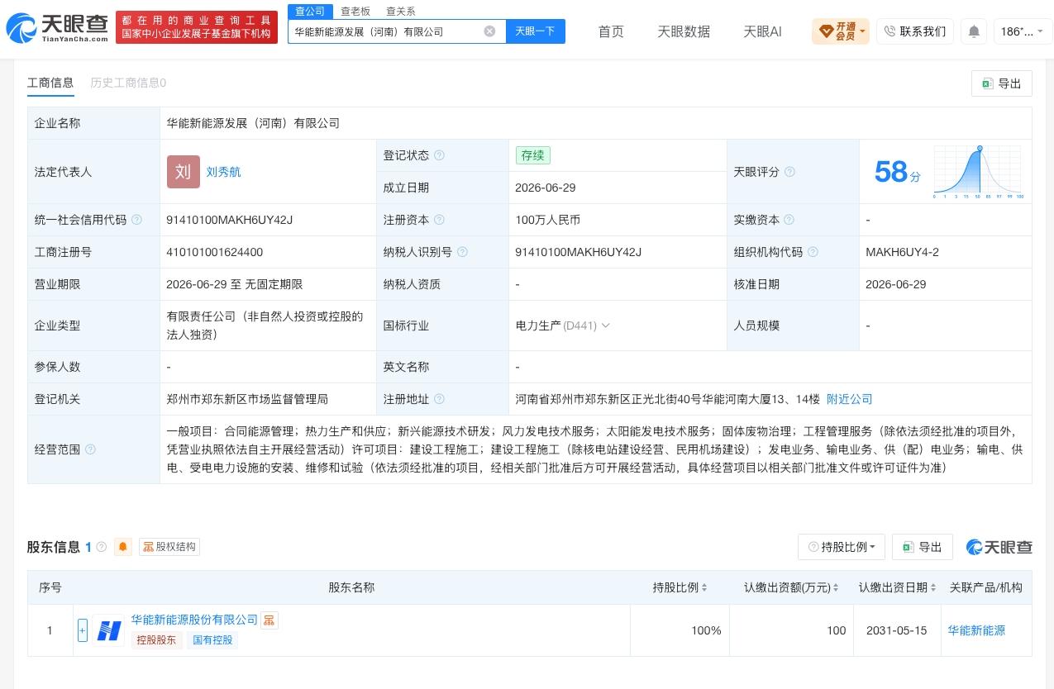
Task: Export 工商信息 with 导出 button
Action: tap(1002, 83)
